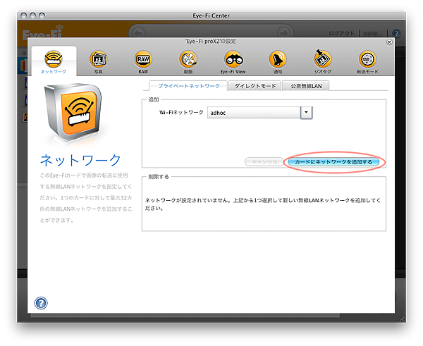423x346 pixels.
Task: Click the back arrow in Eye-Fi Center toolbar
Action: [139, 33]
